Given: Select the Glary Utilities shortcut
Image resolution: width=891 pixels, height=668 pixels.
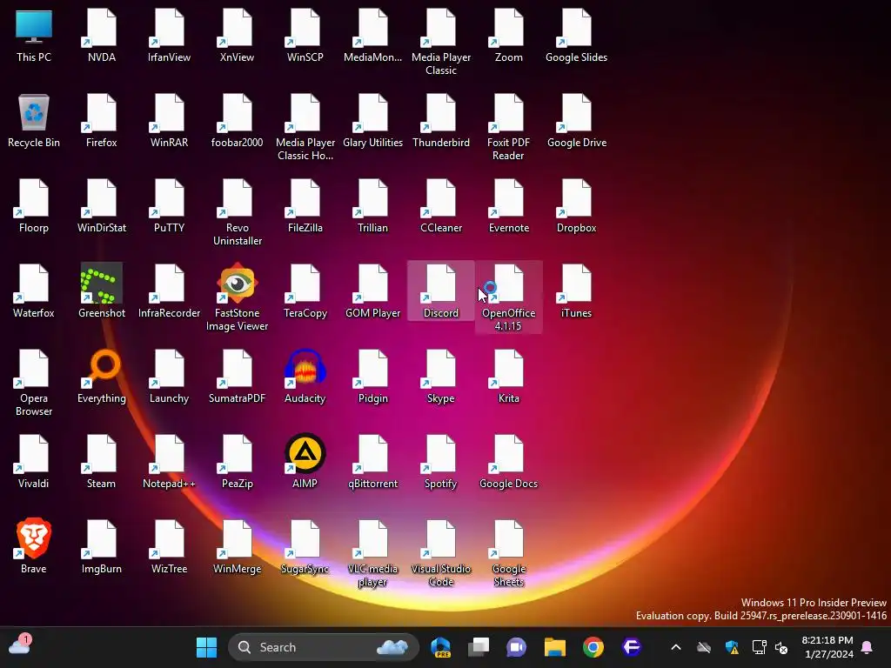Looking at the screenshot, I should click(372, 121).
